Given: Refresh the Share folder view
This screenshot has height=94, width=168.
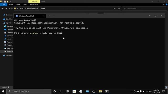Looking at the screenshot, I should (119, 9).
